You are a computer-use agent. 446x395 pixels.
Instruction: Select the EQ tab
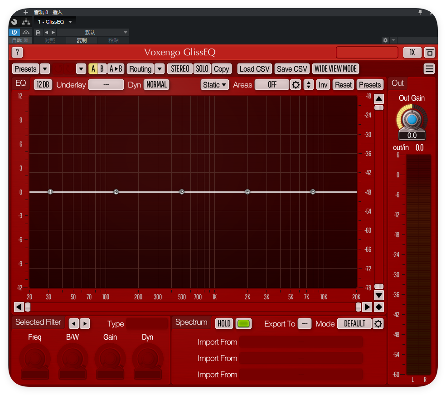click(21, 83)
